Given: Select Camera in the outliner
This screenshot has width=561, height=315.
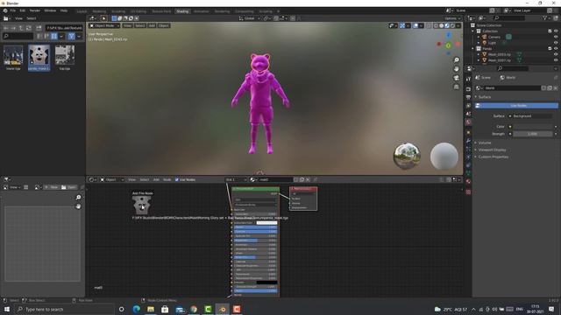Looking at the screenshot, I should point(494,37).
